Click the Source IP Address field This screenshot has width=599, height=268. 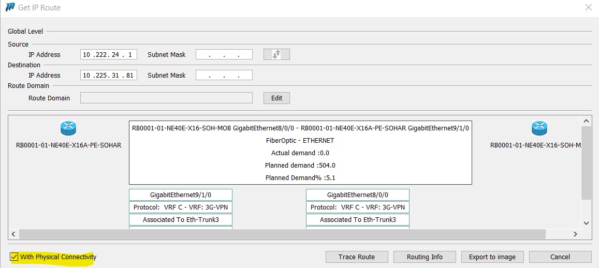click(x=109, y=54)
